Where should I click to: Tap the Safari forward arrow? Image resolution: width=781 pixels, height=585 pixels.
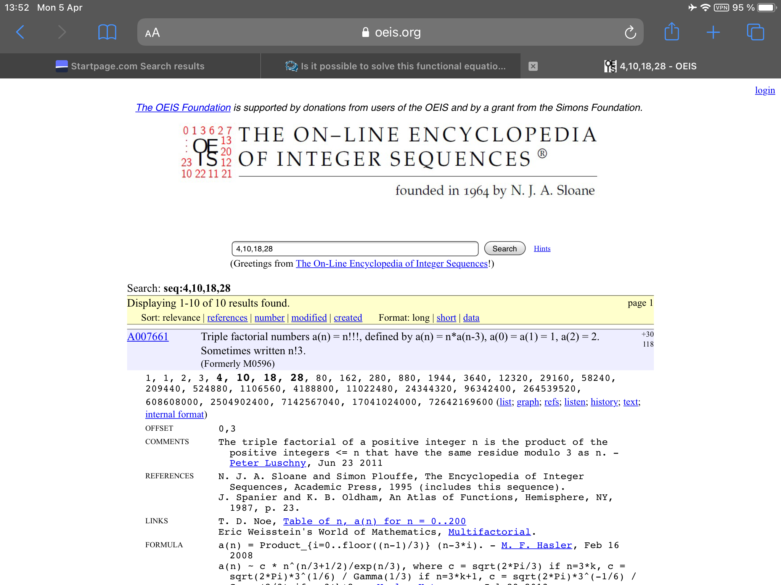[x=62, y=32]
